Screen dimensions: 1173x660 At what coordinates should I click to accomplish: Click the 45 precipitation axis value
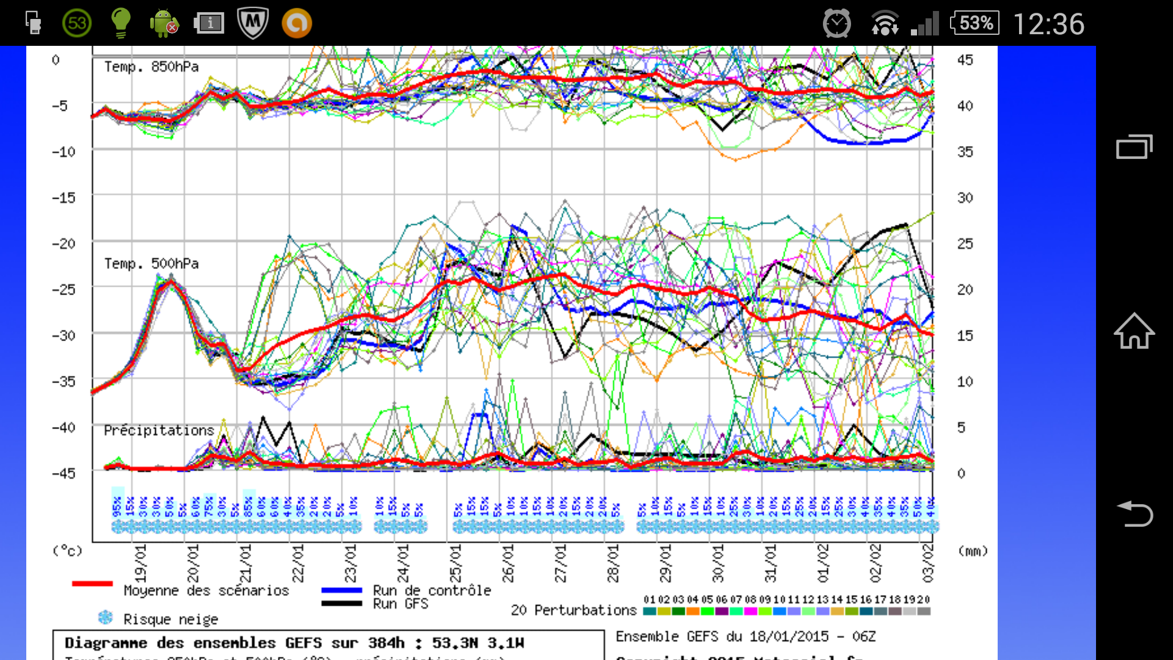965,60
